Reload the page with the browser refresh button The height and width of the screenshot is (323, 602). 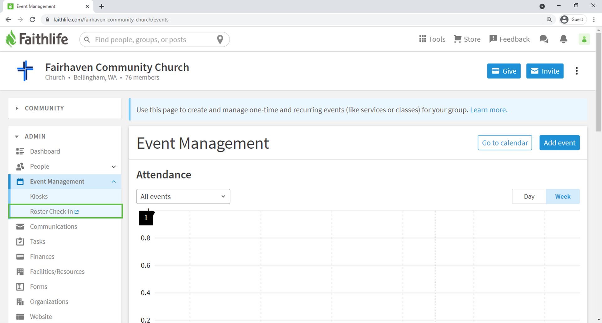32,19
